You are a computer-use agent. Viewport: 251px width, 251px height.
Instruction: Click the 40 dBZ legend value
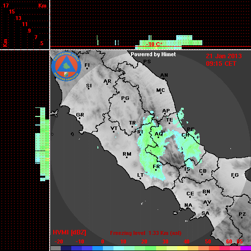(186, 241)
